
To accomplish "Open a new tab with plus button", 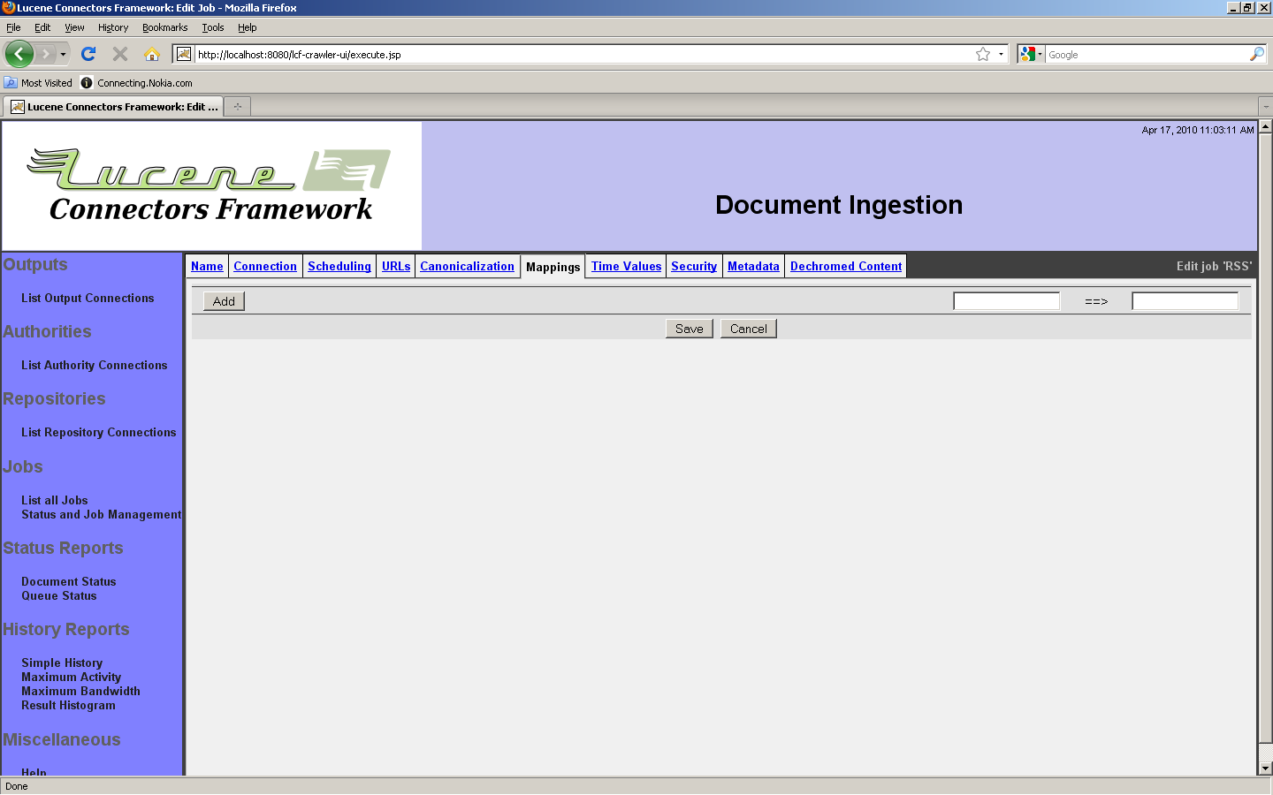I will (x=237, y=107).
